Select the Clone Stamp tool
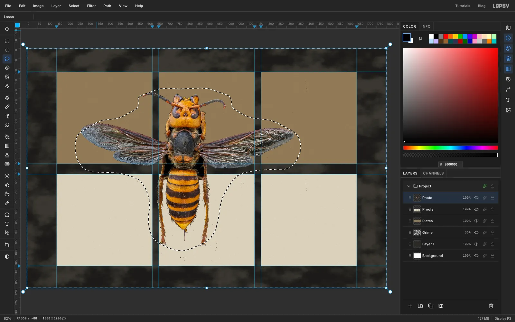This screenshot has width=515, height=322. pos(7,155)
